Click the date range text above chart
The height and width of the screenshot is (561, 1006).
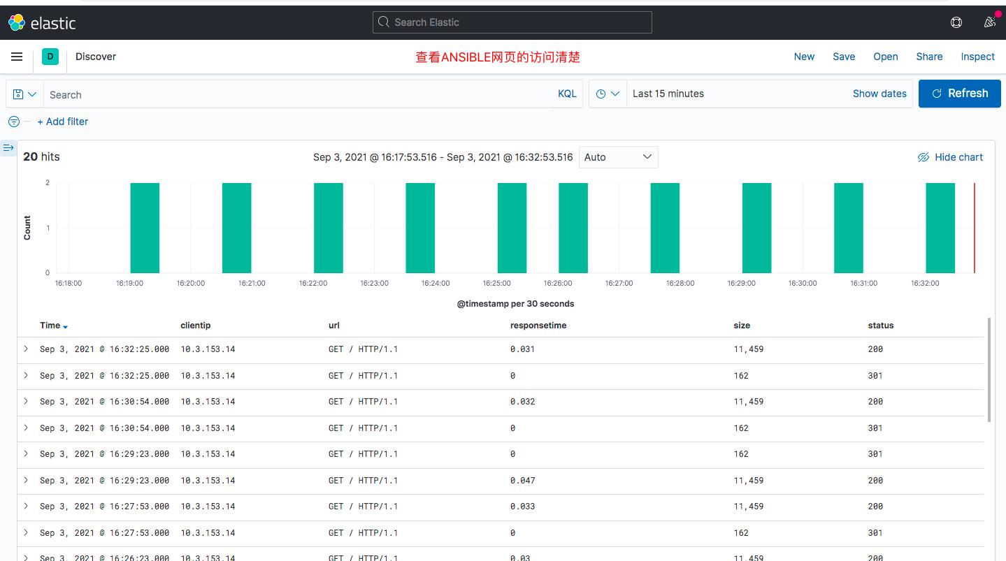(443, 157)
